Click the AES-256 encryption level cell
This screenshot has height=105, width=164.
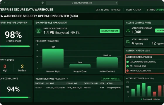[x=87, y=88]
